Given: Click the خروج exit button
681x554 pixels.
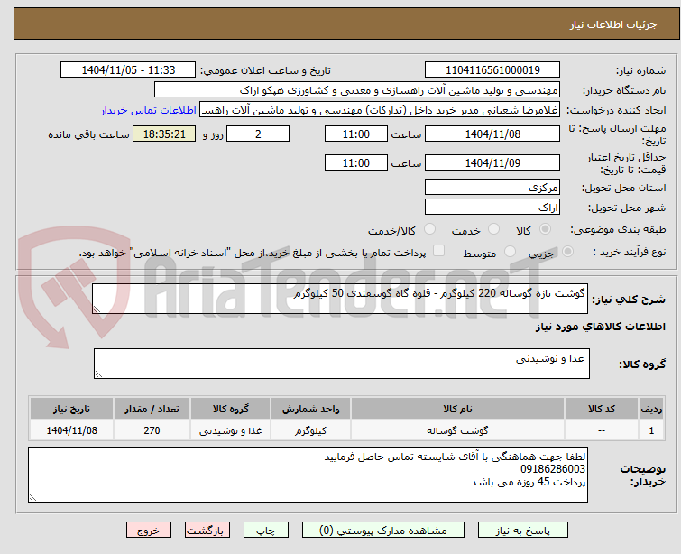Looking at the screenshot, I should (149, 531).
